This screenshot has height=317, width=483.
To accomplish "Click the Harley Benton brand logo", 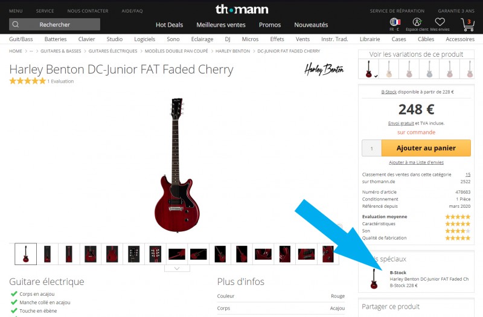I will tap(324, 69).
